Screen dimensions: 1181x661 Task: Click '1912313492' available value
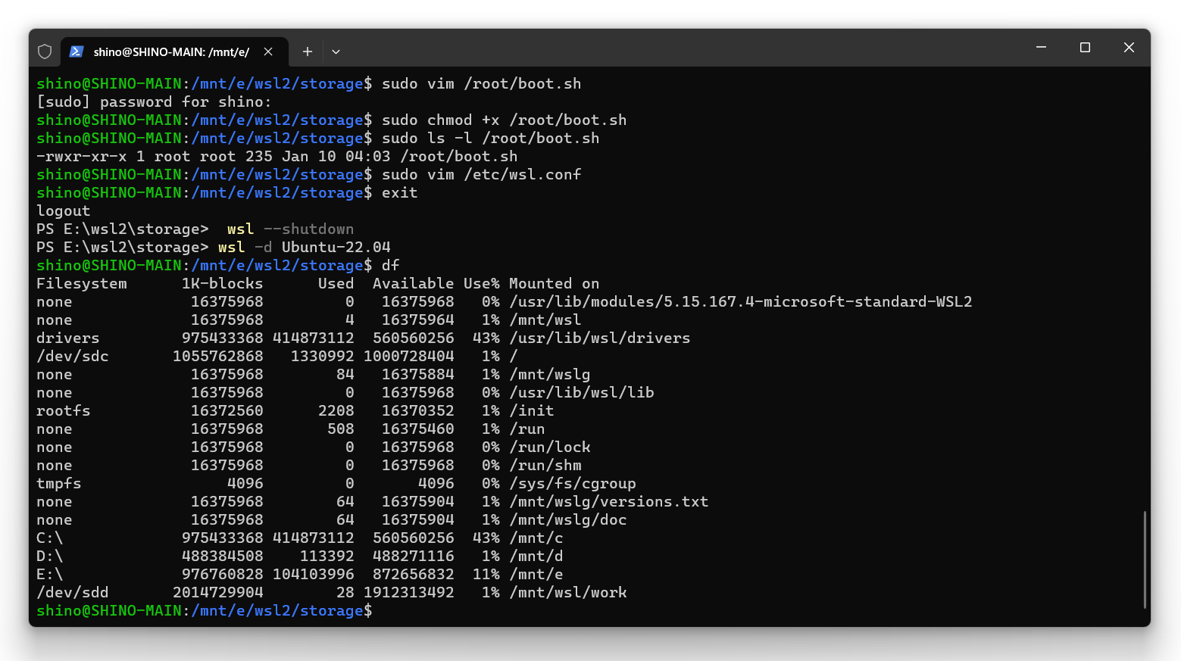[x=409, y=593]
